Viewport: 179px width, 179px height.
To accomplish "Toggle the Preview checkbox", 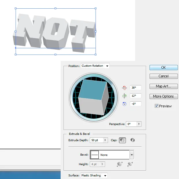I will (x=156, y=106).
